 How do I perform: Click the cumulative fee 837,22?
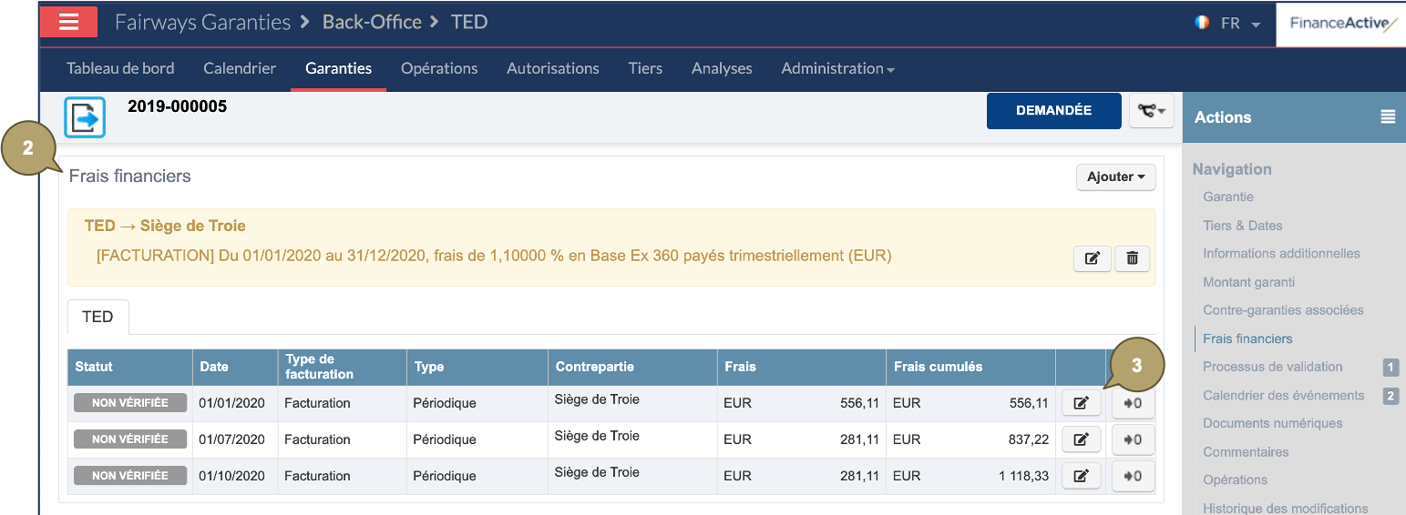(1030, 439)
